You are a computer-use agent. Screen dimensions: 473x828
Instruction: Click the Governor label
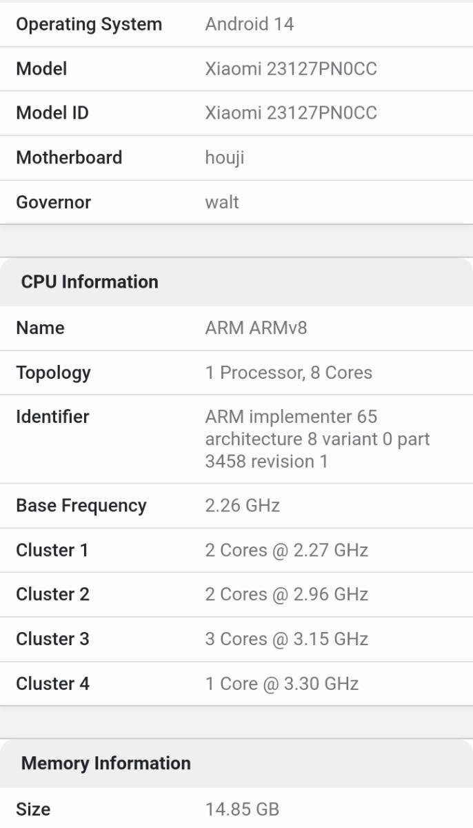point(54,202)
